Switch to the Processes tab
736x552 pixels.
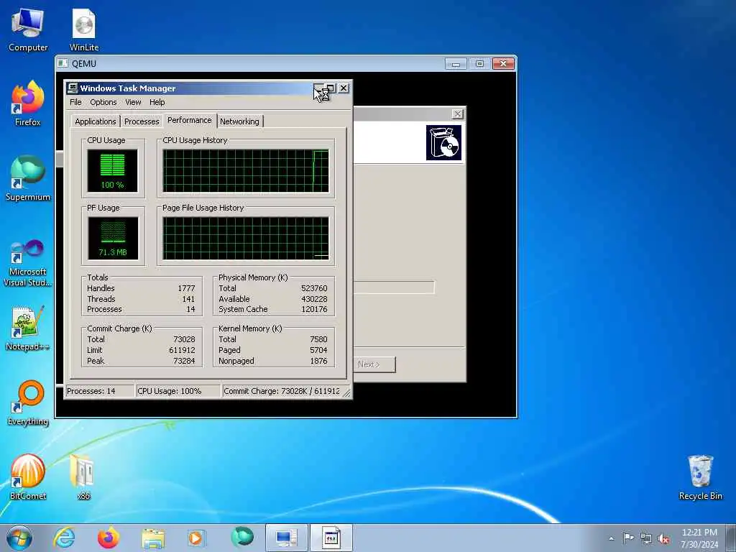click(x=142, y=121)
